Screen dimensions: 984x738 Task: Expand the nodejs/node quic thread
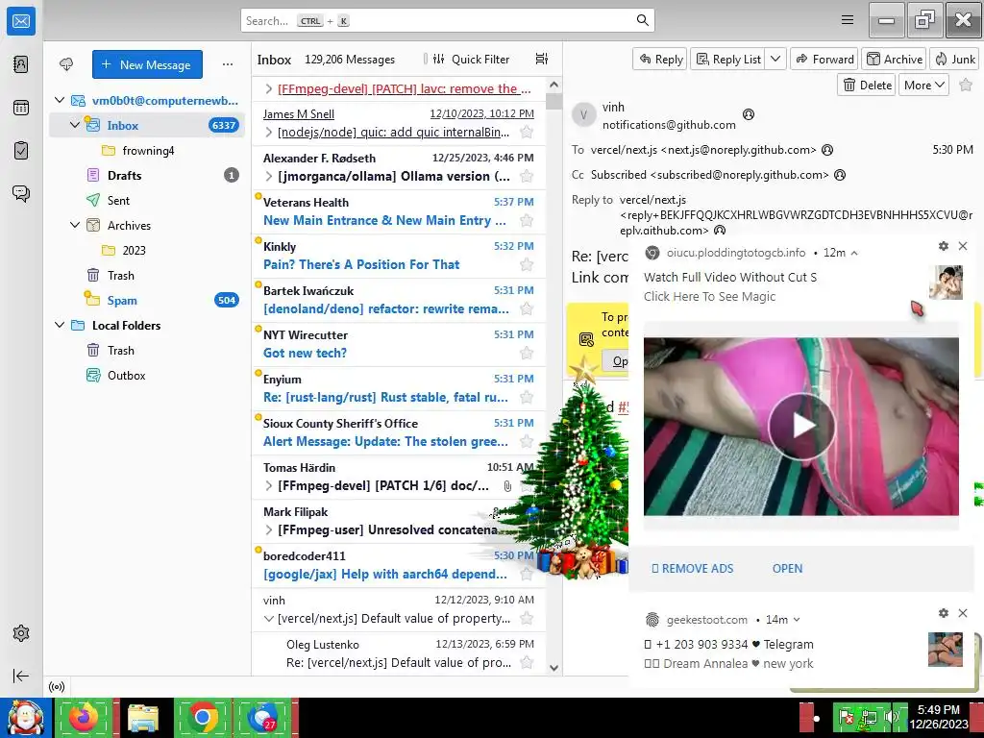pos(269,132)
